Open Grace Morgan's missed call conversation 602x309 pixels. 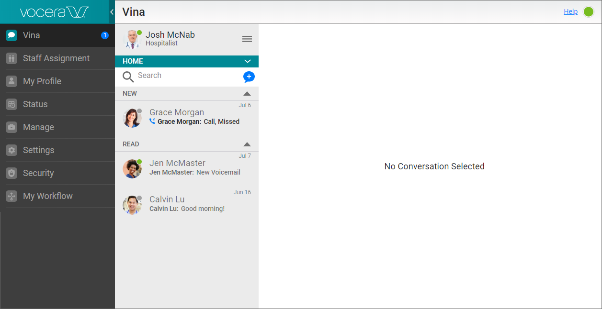pos(192,117)
